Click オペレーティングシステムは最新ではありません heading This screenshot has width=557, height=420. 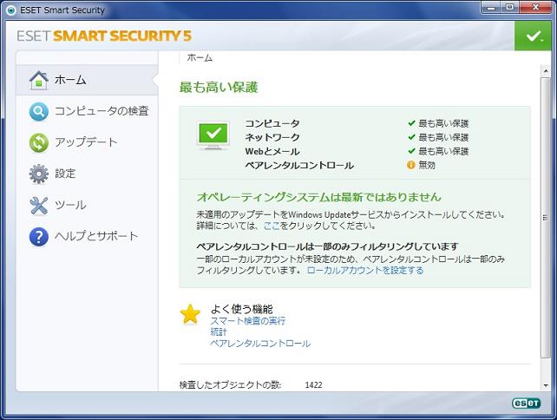[x=319, y=197]
